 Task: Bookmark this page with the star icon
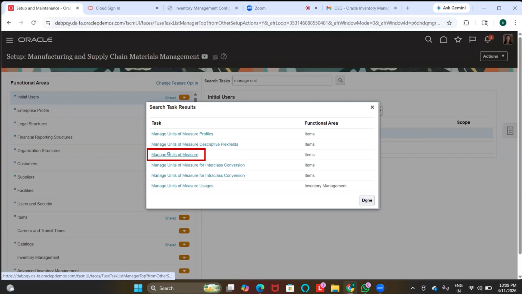coord(449,23)
